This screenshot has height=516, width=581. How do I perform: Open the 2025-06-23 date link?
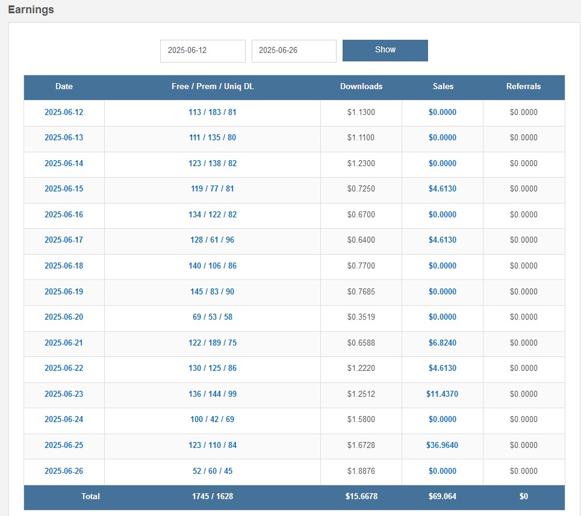(x=64, y=394)
